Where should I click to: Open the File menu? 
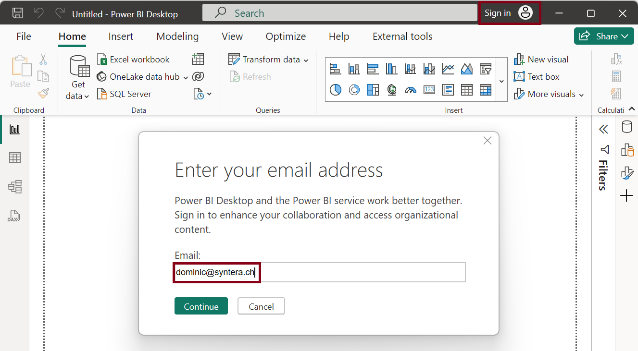(x=24, y=36)
